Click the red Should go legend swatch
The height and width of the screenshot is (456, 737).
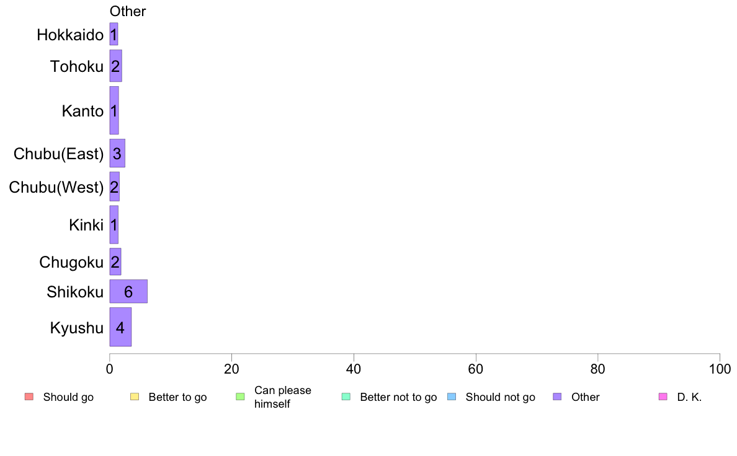click(x=29, y=397)
